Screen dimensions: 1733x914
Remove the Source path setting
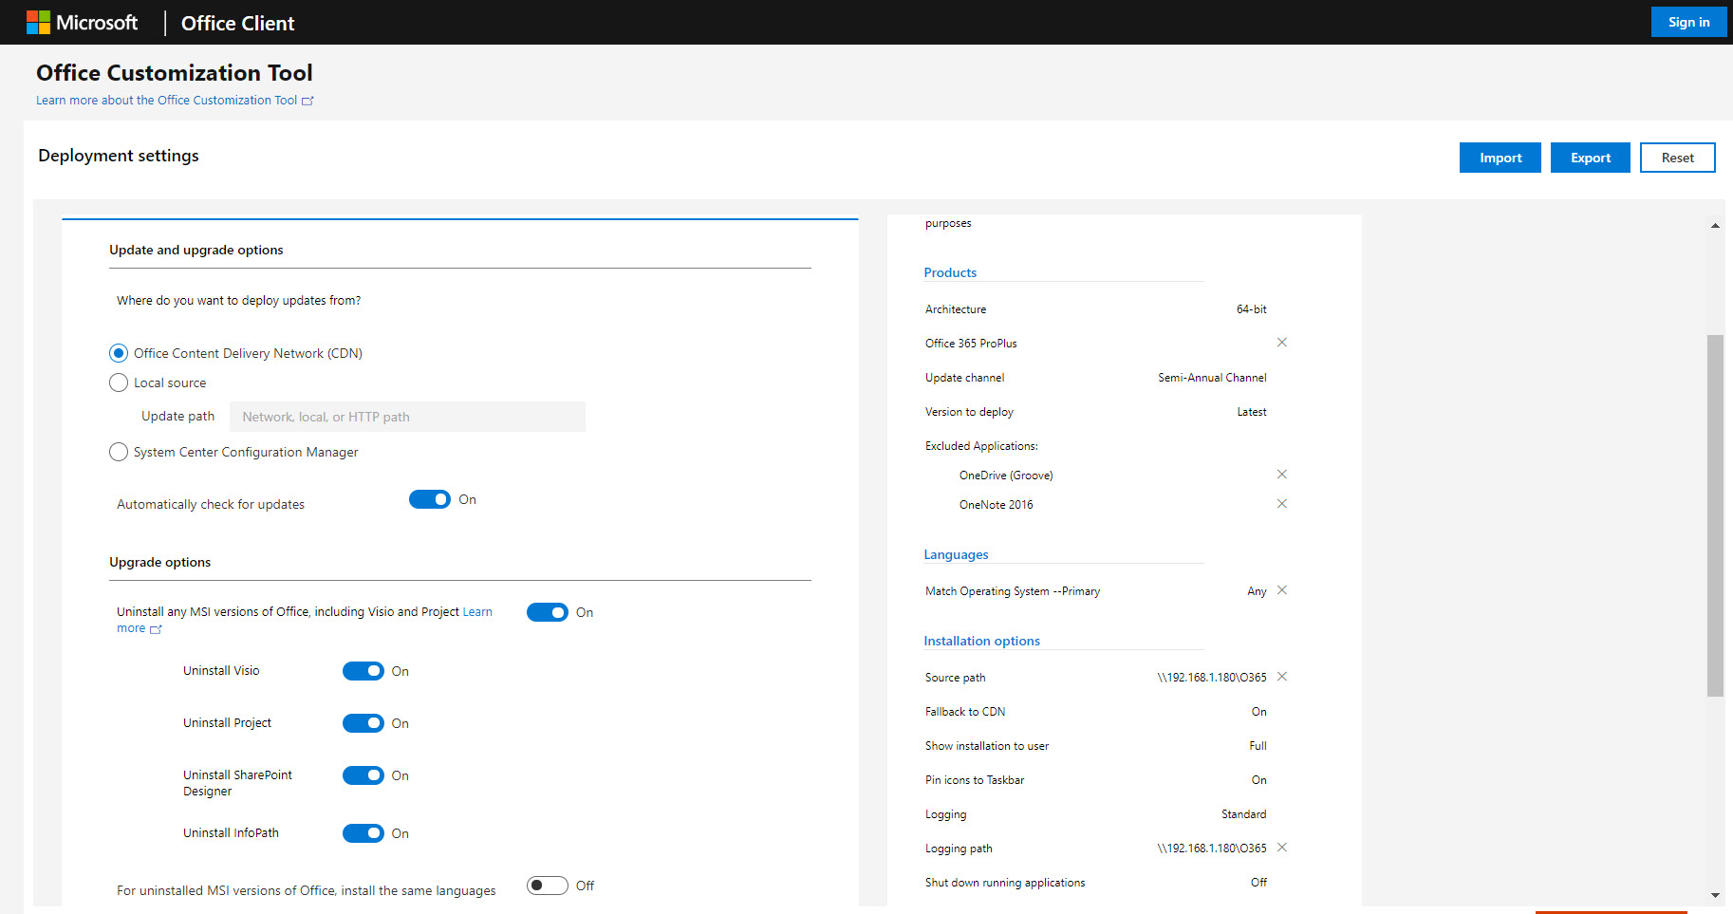tap(1281, 677)
